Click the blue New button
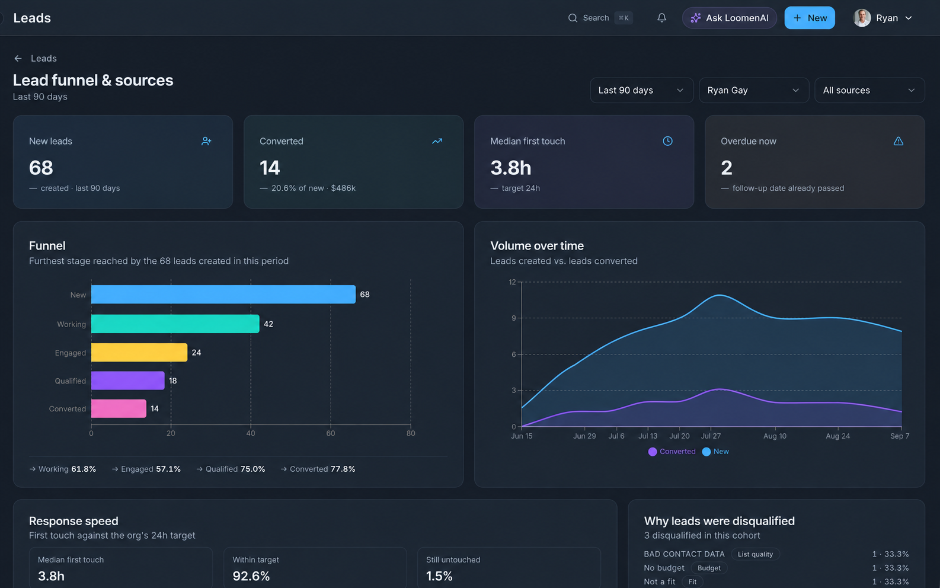Image resolution: width=940 pixels, height=588 pixels. (x=810, y=18)
